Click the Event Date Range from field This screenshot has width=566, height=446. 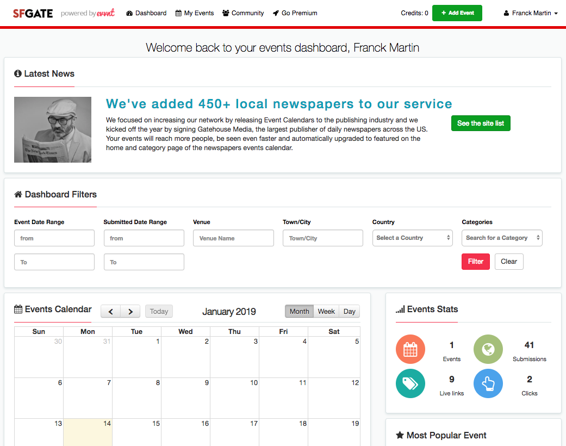pos(54,238)
